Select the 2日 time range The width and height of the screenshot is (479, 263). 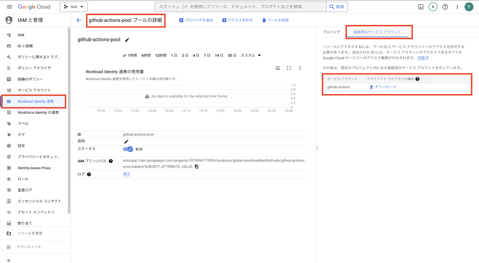pos(185,55)
